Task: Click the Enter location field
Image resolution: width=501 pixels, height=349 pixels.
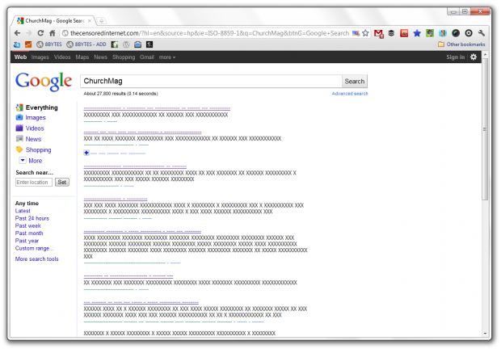Action: click(34, 182)
